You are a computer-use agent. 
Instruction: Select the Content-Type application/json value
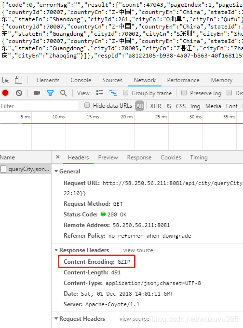coord(153,283)
